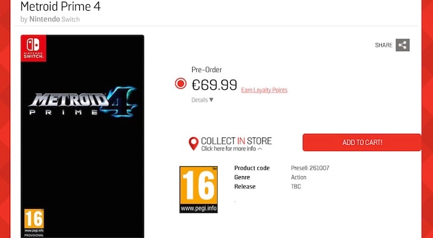Click the Nintendo brand link under title
Image resolution: width=433 pixels, height=238 pixels.
pos(45,19)
